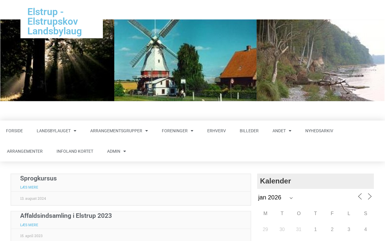This screenshot has width=385, height=241.
Task: Click the Elstrup - Elstrupskov Landsbylaug site title
Action: tap(55, 21)
